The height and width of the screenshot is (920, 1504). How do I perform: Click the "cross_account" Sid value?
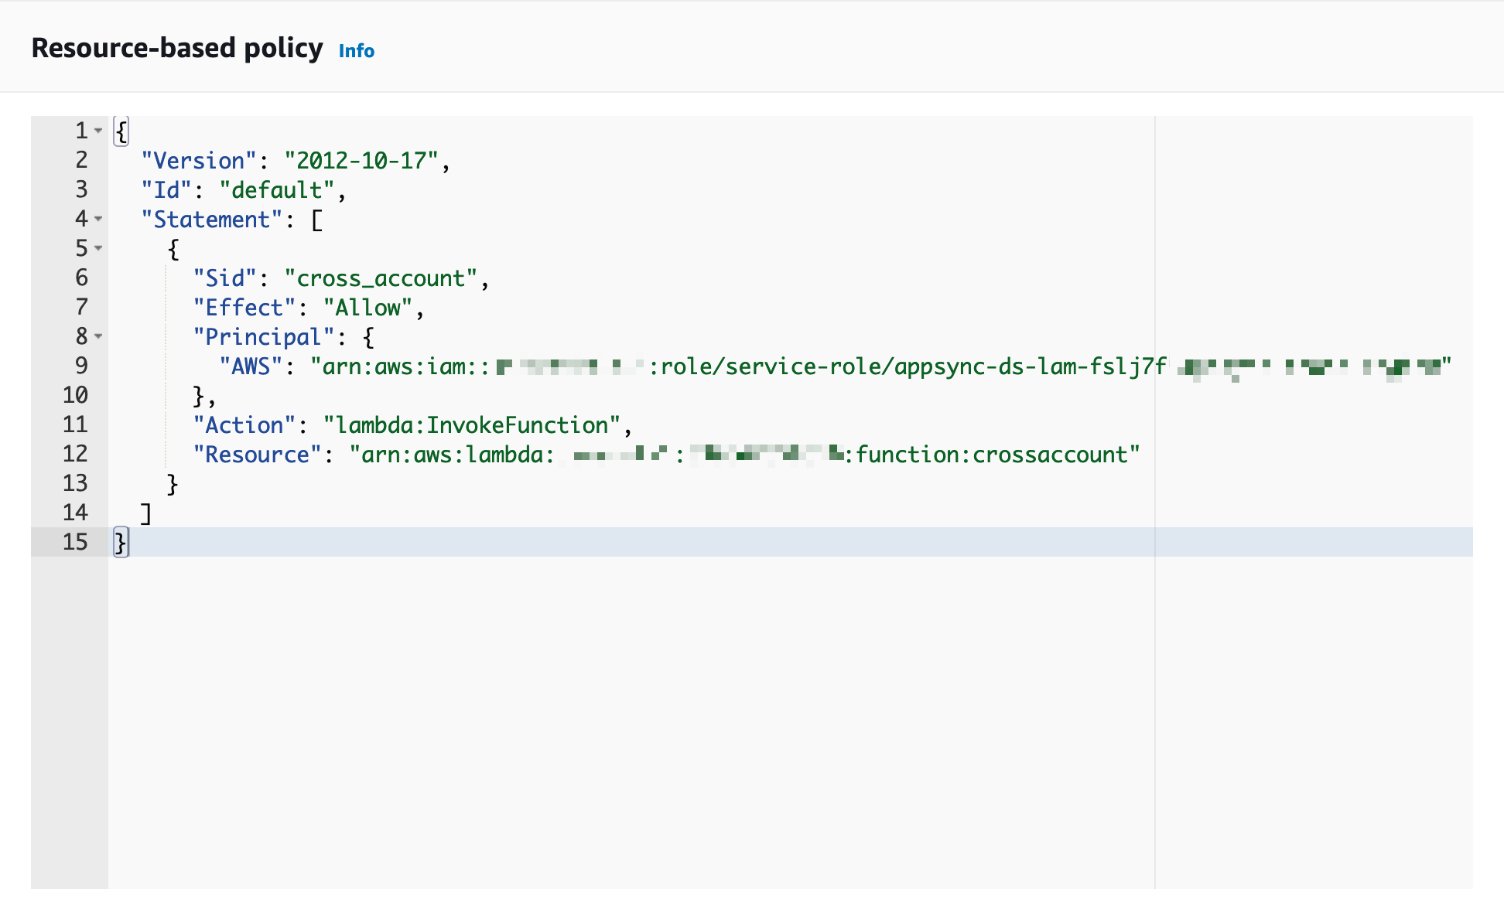point(381,278)
